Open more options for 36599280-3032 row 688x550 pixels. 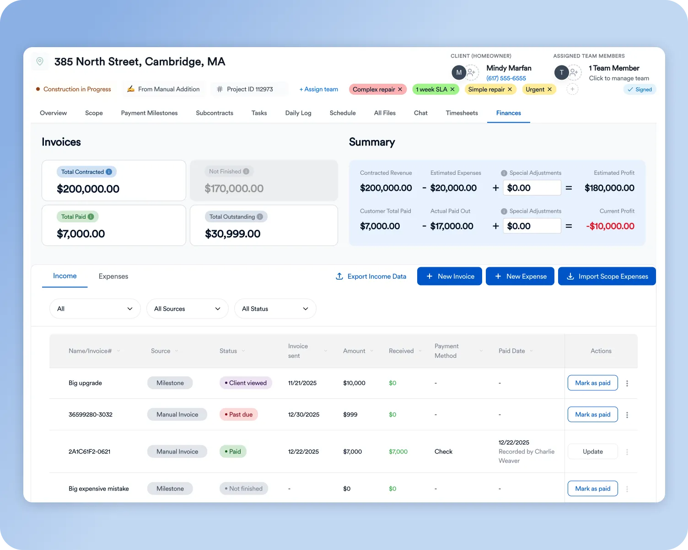pos(627,415)
